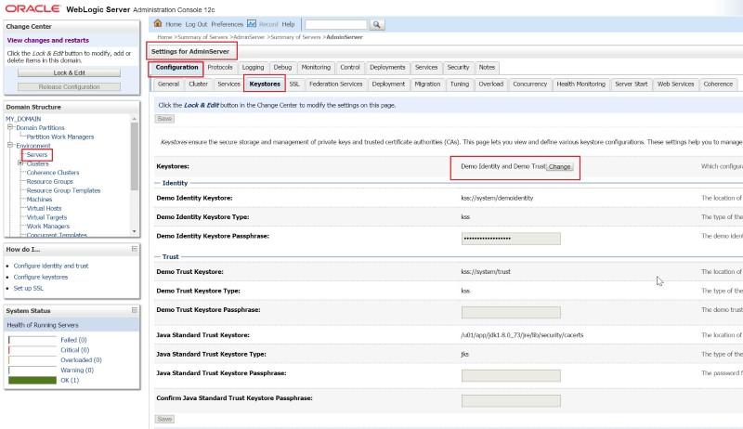Expand the Clusters tree node
This screenshot has width=743, height=429.
20,163
